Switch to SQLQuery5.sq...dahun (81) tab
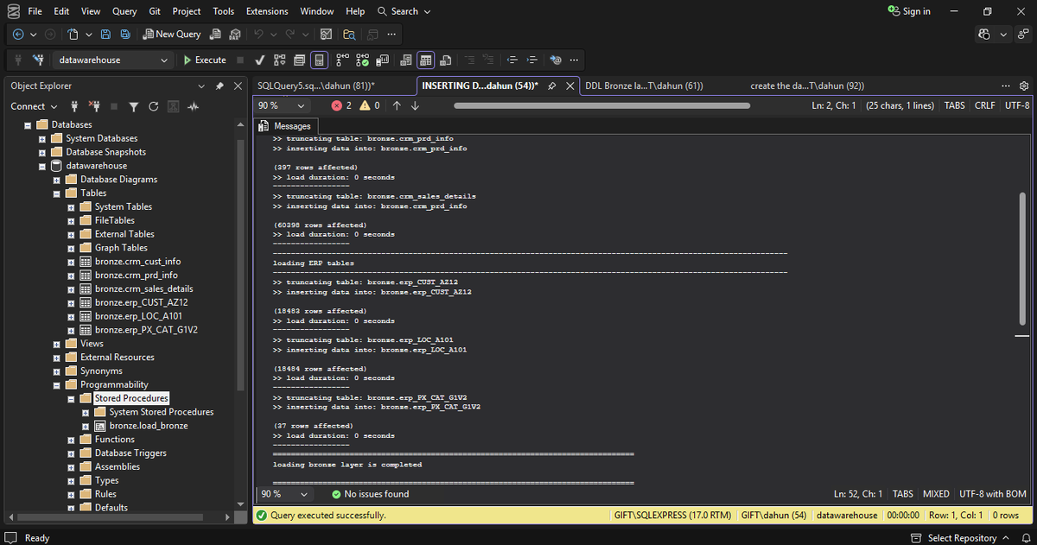The width and height of the screenshot is (1037, 545). (x=315, y=86)
